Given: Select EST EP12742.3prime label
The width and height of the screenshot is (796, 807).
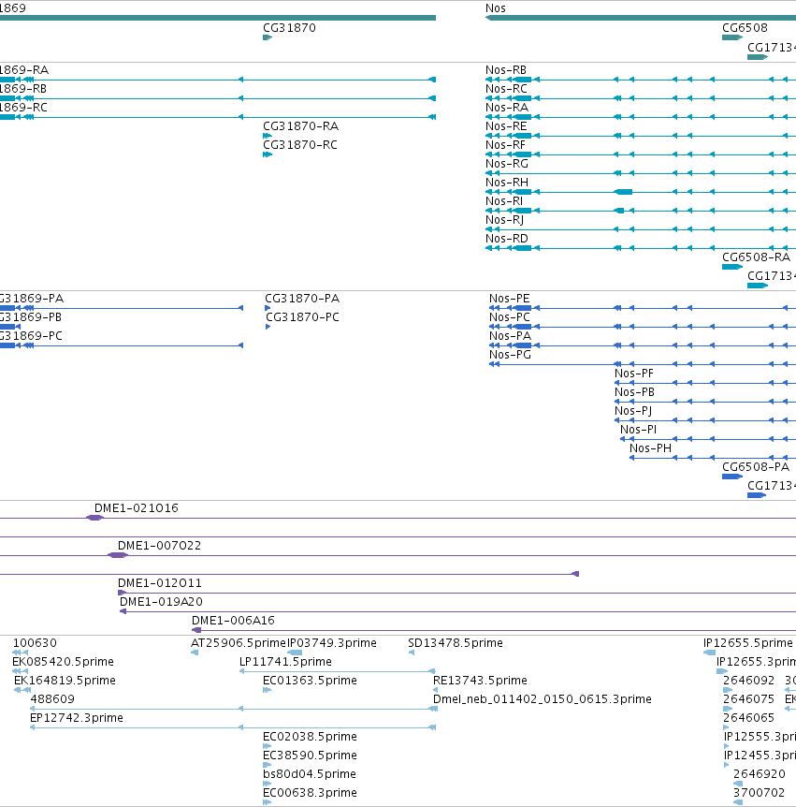Looking at the screenshot, I should tap(77, 718).
